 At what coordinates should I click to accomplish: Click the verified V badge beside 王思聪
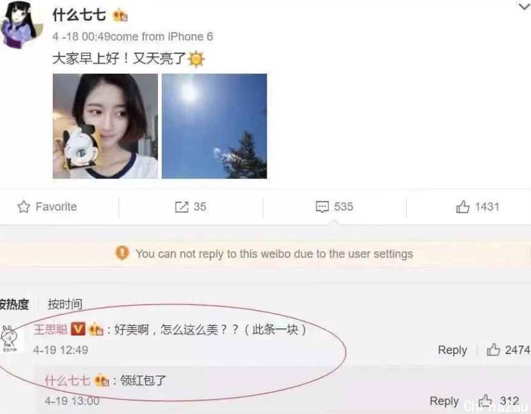(78, 329)
